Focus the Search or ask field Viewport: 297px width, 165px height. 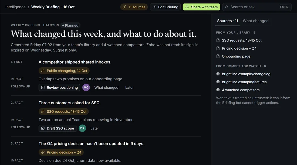point(257,7)
